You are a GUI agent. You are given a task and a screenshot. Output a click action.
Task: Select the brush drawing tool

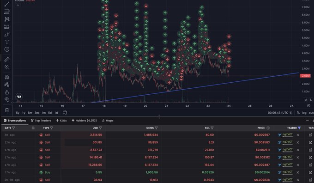point(7,35)
